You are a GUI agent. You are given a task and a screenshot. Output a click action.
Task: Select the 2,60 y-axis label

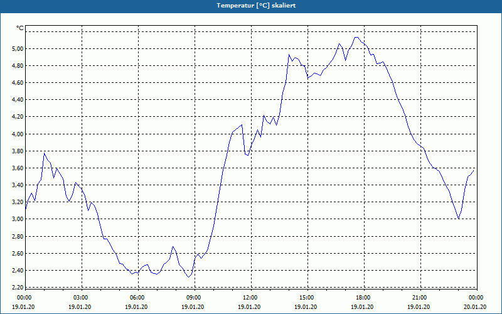pyautogui.click(x=17, y=254)
